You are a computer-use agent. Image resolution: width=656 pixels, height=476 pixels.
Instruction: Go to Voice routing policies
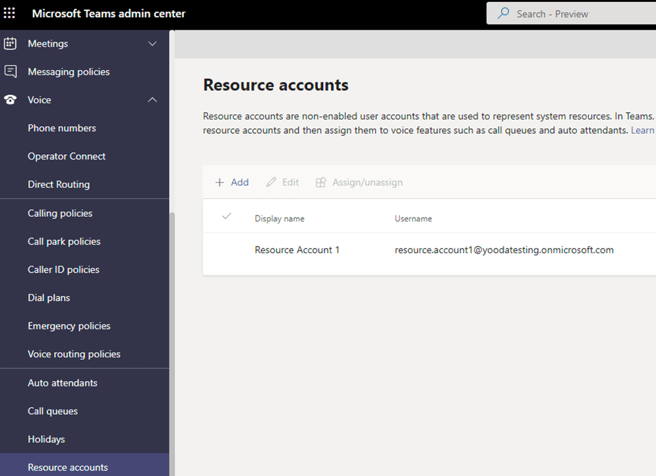coord(74,354)
